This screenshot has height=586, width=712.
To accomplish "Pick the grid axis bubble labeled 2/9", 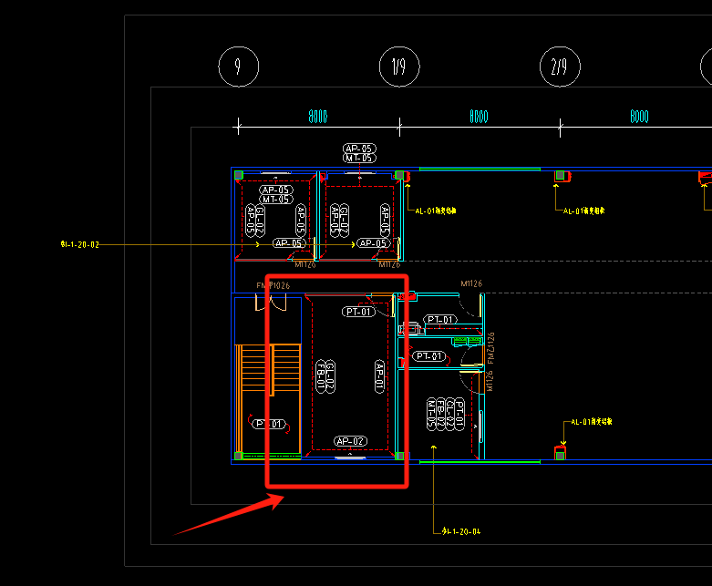I will pyautogui.click(x=559, y=67).
